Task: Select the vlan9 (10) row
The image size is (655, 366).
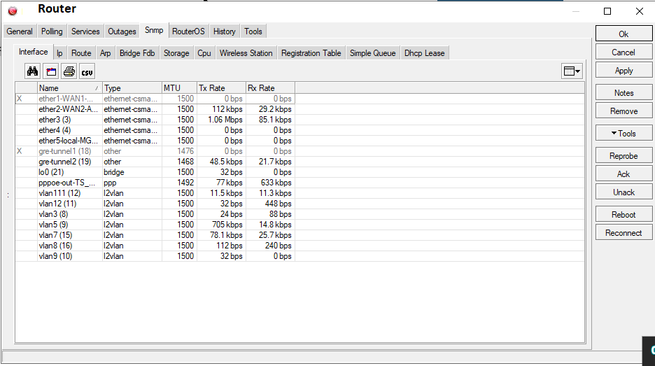Action: click(155, 255)
